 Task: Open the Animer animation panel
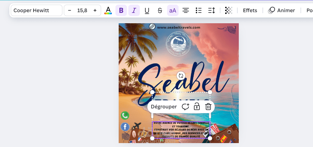(282, 10)
